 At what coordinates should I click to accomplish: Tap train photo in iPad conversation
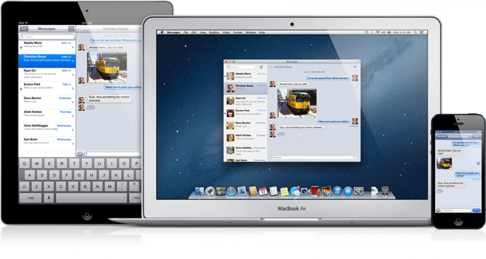coord(107,67)
